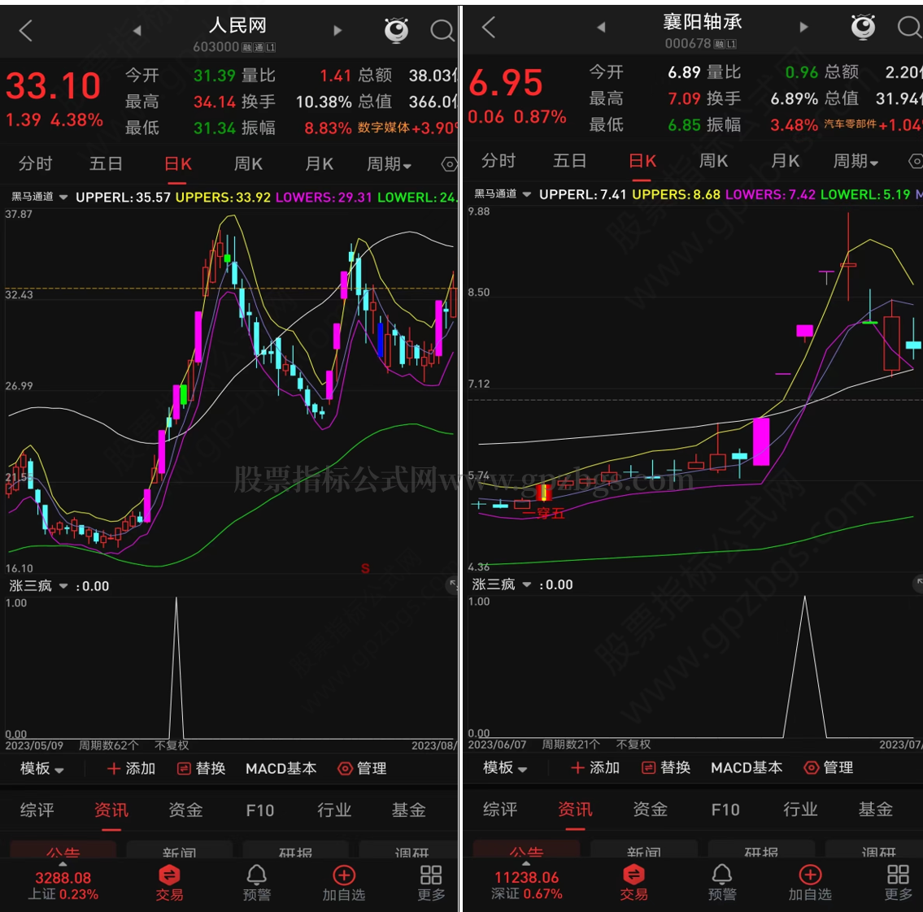Open 基金 tab under 襄阳轴承 chart
This screenshot has width=923, height=912.
pos(875,810)
